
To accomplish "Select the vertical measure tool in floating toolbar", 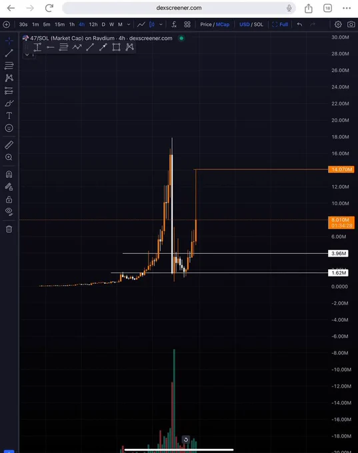I will tap(37, 47).
